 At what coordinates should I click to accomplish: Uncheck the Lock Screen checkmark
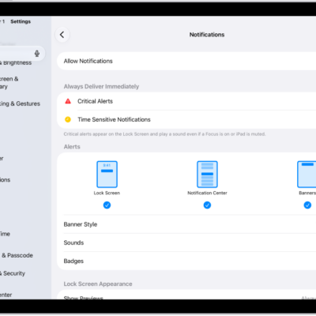107,205
